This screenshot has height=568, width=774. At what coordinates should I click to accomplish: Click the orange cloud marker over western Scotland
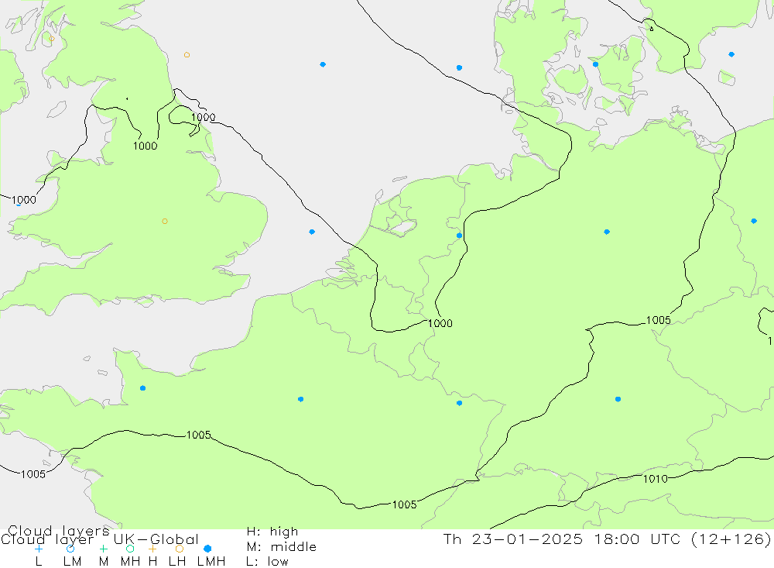click(x=52, y=38)
